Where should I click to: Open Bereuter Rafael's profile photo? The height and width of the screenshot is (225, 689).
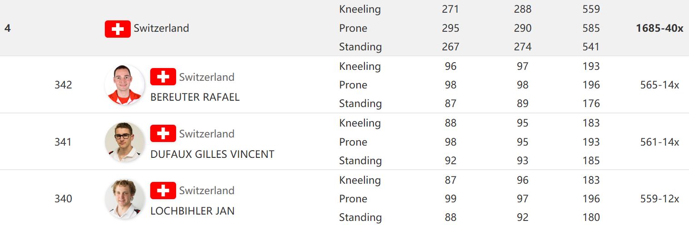[124, 85]
